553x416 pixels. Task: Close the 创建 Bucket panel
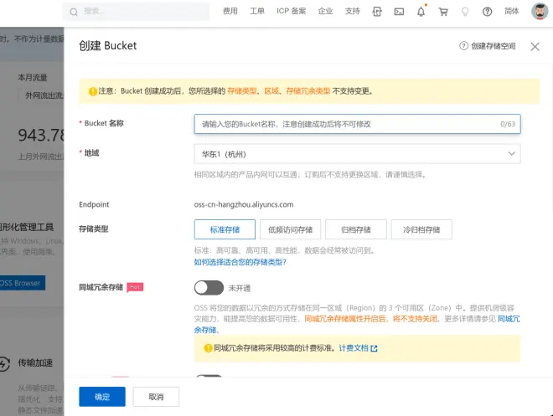535,47
